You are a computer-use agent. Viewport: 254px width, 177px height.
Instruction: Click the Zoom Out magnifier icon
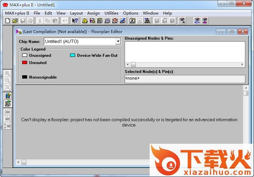8,80
